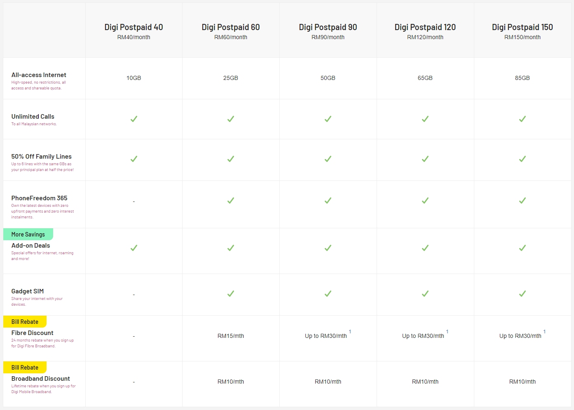Click the green More Savings badge
Viewport: 574px width, 410px height.
tap(28, 234)
